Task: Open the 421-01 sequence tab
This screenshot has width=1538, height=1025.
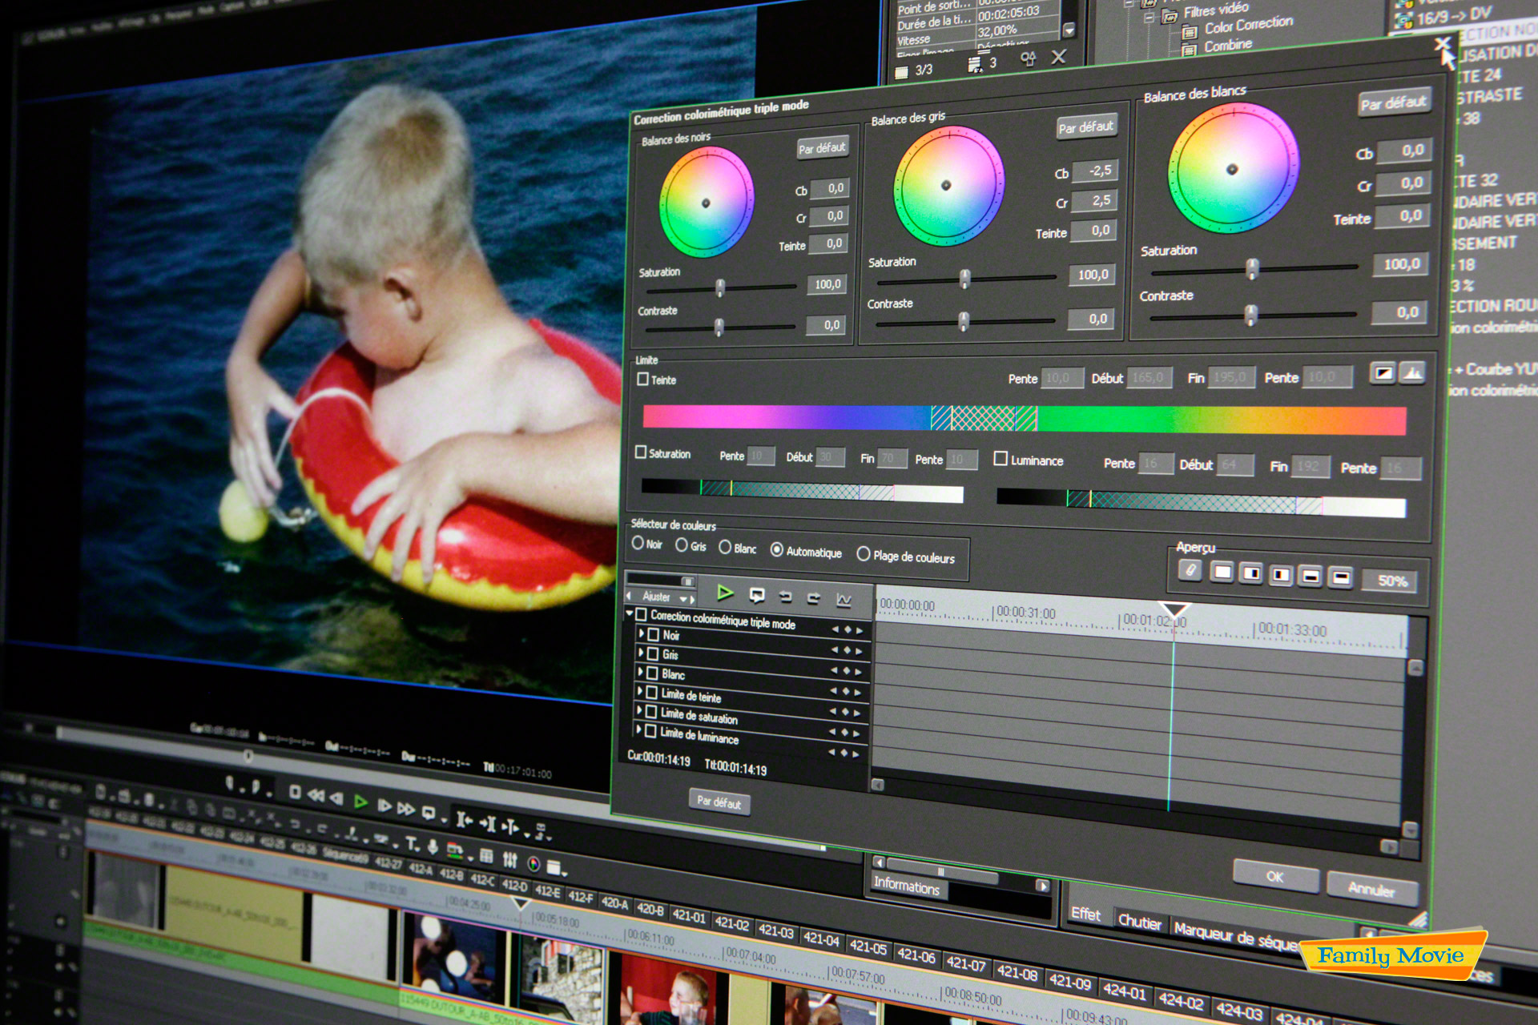Action: pos(689,916)
